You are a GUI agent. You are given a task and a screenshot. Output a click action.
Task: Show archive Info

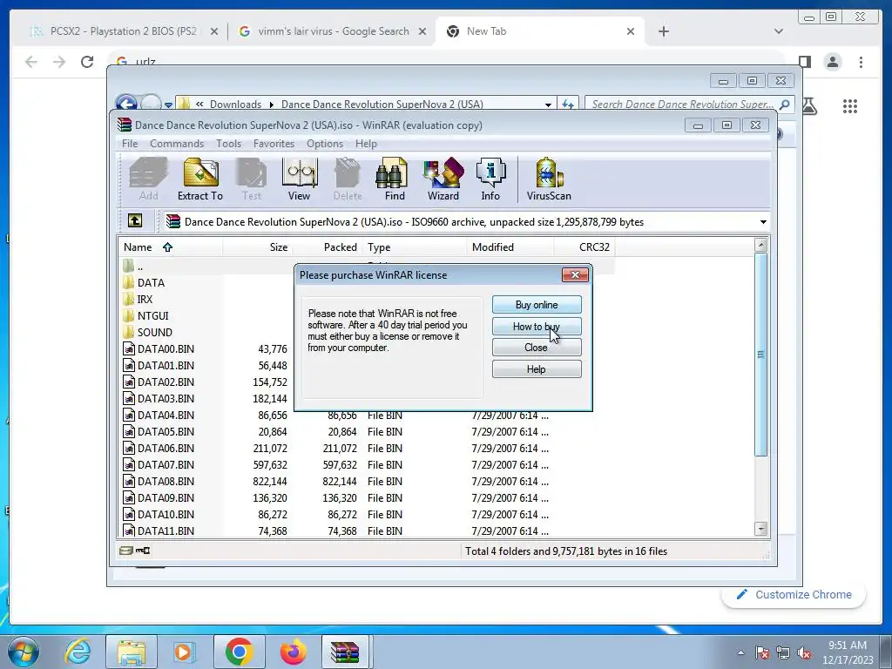[x=490, y=179]
